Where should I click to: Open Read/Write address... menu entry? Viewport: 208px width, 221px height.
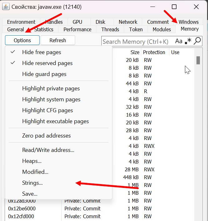59,150
